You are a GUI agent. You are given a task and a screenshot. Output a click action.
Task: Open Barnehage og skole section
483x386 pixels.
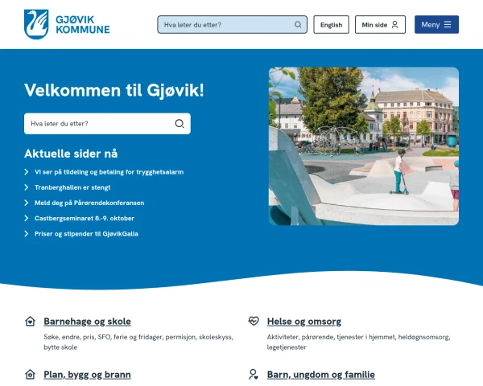(x=87, y=322)
